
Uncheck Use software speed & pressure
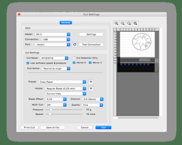click(28, 63)
